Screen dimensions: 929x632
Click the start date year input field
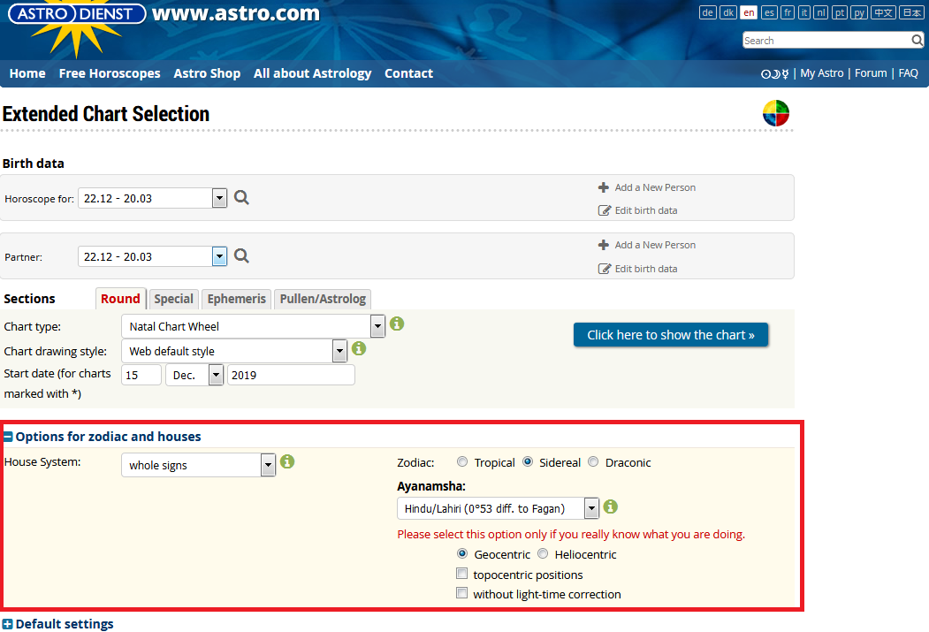[x=291, y=375]
